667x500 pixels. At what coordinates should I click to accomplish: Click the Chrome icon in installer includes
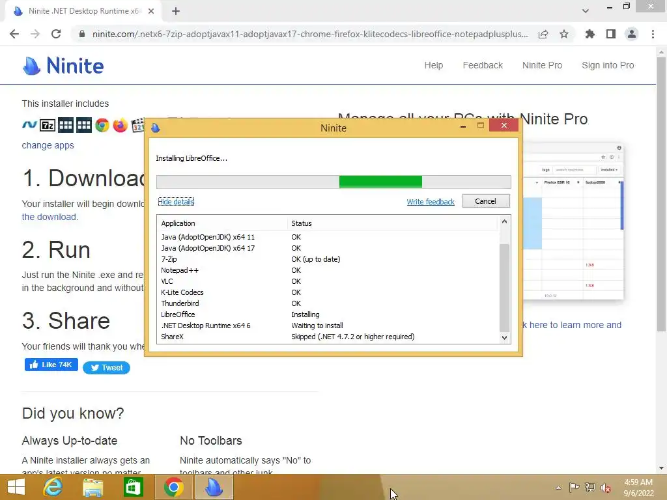tap(102, 126)
